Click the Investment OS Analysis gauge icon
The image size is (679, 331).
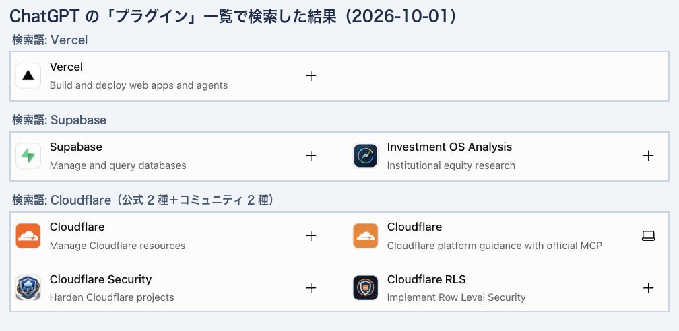(366, 156)
